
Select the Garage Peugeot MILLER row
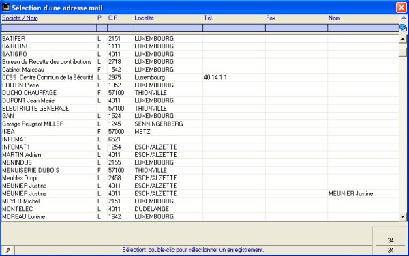click(x=200, y=124)
